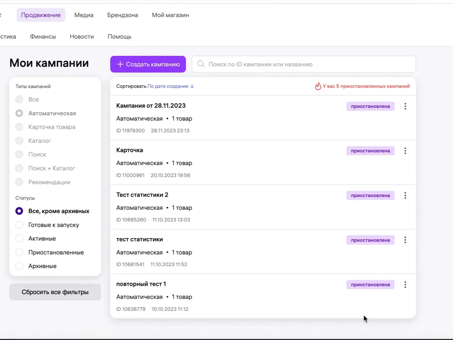Open three-dot menu for тест статистики
Viewport: 453px width, 340px height.
point(405,240)
